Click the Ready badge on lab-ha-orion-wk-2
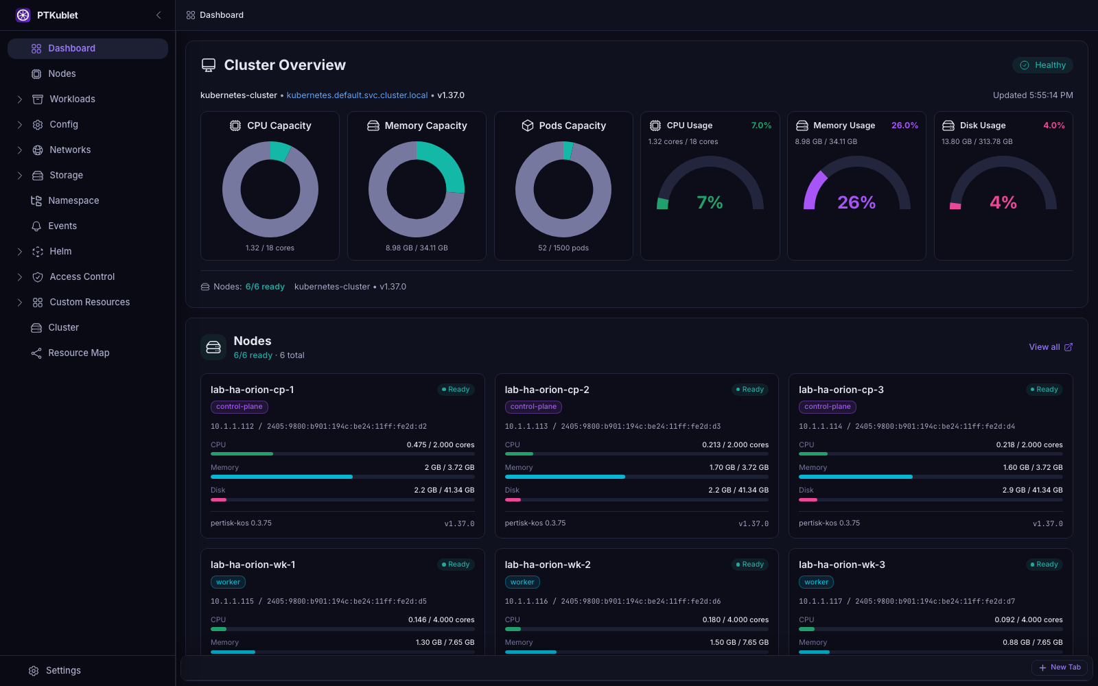Image resolution: width=1098 pixels, height=686 pixels. [750, 565]
